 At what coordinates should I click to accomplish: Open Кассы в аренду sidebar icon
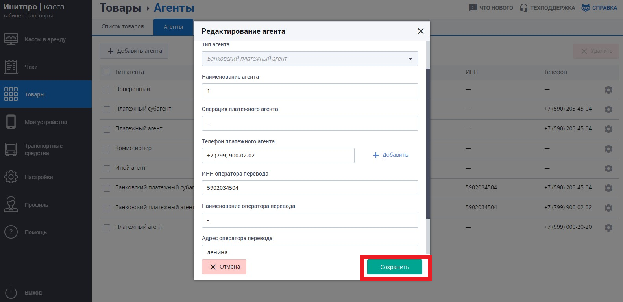click(x=11, y=39)
